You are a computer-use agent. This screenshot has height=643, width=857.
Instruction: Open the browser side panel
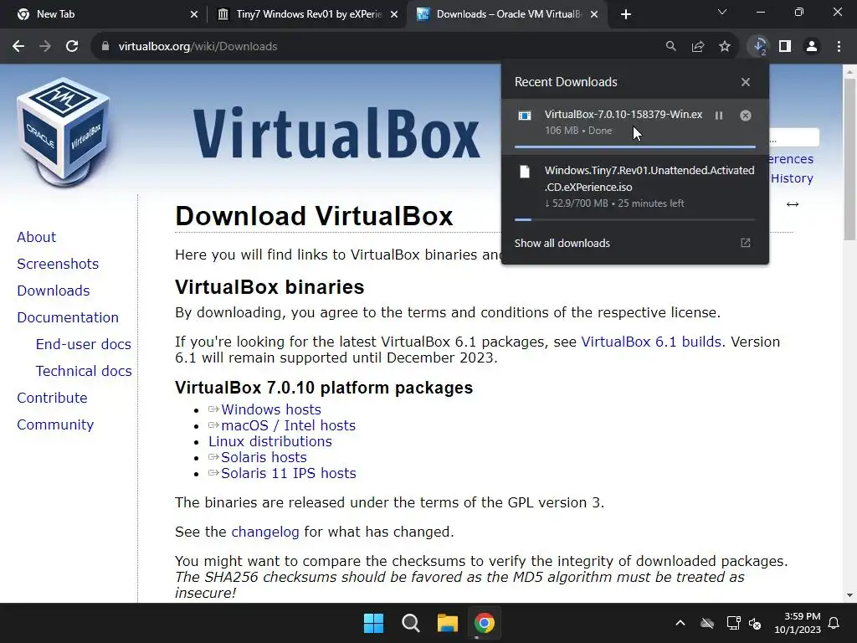pyautogui.click(x=785, y=47)
